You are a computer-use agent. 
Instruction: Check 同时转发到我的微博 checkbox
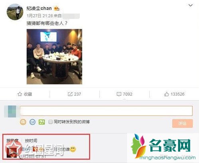(50, 122)
